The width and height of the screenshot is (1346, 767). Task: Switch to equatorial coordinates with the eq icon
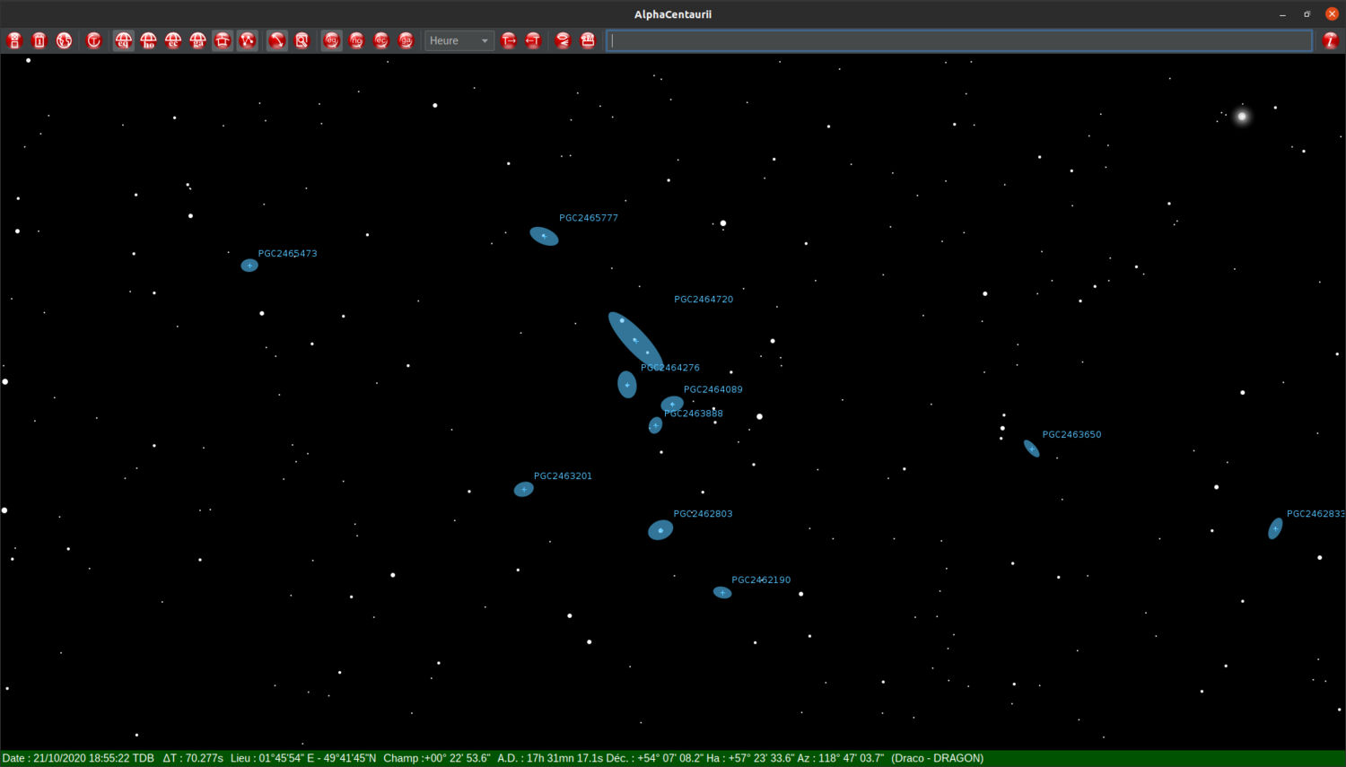coord(331,40)
